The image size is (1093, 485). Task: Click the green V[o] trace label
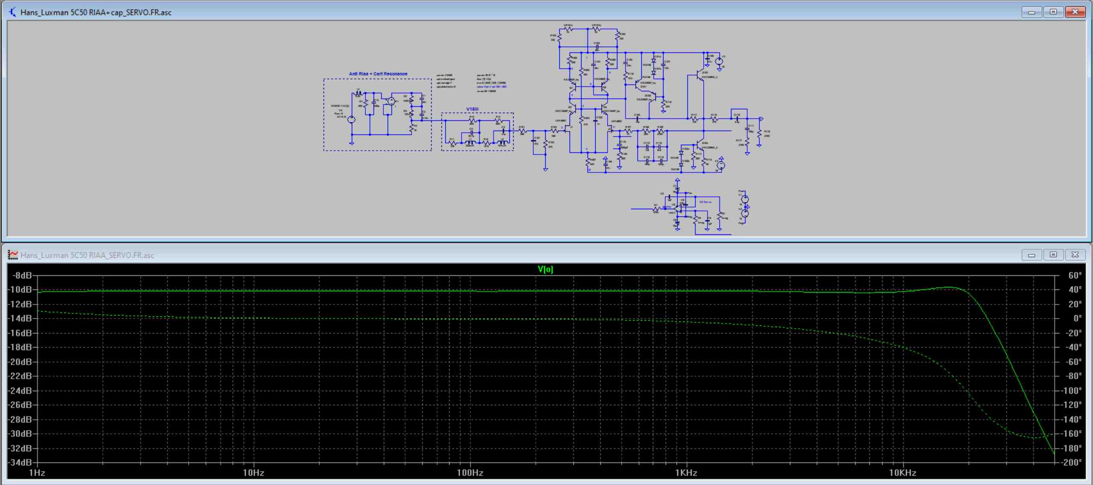click(x=545, y=269)
